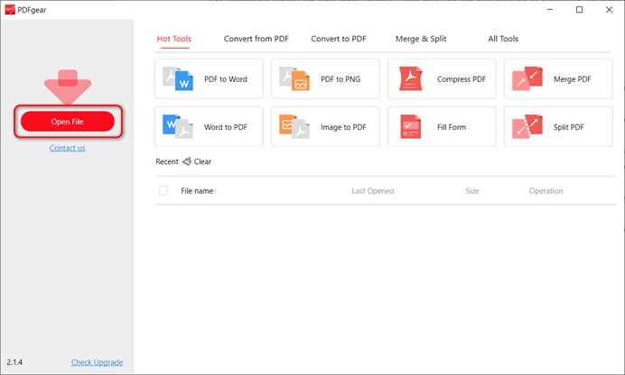Switch to the Hot Tools tab
Screen dimensions: 625x375
tap(173, 39)
